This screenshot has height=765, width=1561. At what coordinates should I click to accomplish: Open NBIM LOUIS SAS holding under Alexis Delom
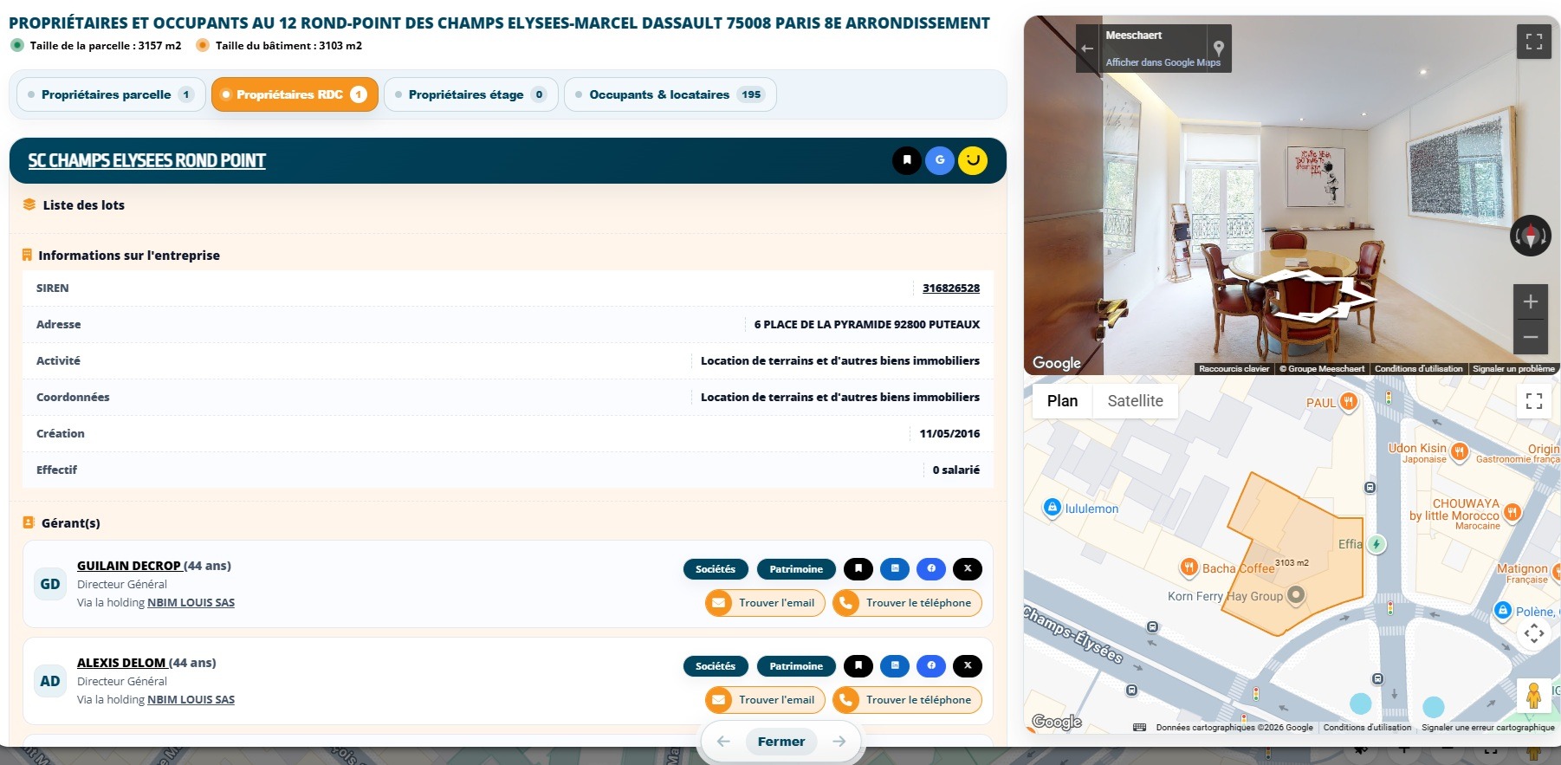191,700
